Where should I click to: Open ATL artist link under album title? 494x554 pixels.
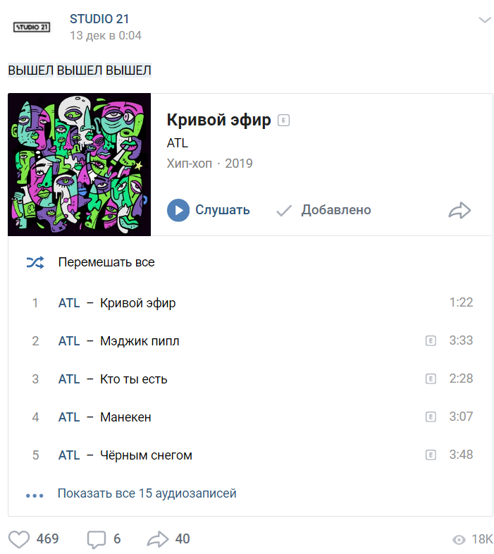coord(178,143)
